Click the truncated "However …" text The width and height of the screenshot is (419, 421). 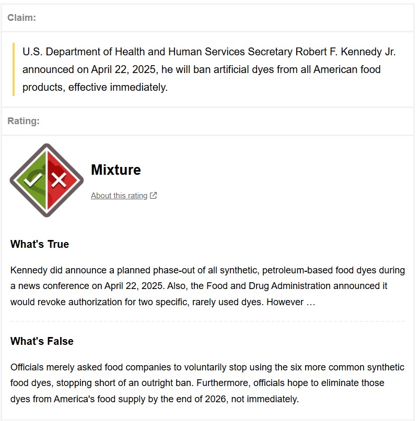[290, 302]
